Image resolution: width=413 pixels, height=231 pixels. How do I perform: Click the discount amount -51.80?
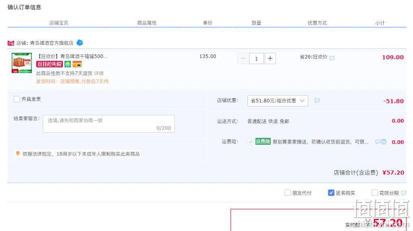click(x=394, y=101)
